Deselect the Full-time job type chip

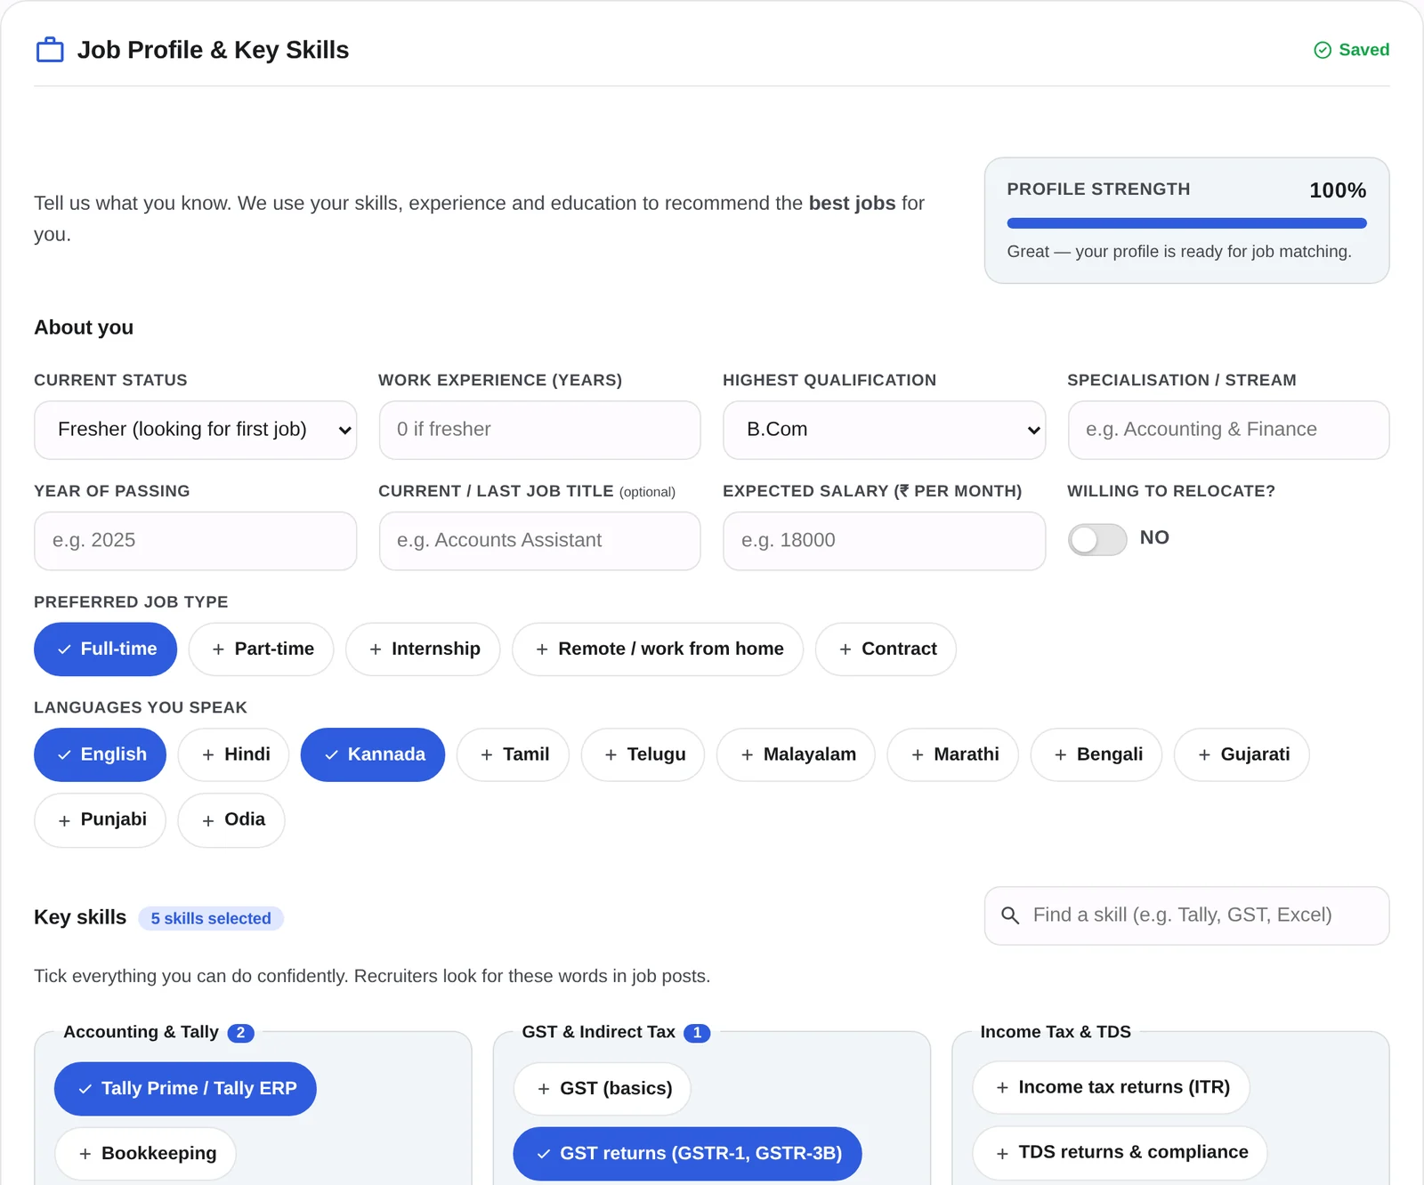(x=105, y=649)
